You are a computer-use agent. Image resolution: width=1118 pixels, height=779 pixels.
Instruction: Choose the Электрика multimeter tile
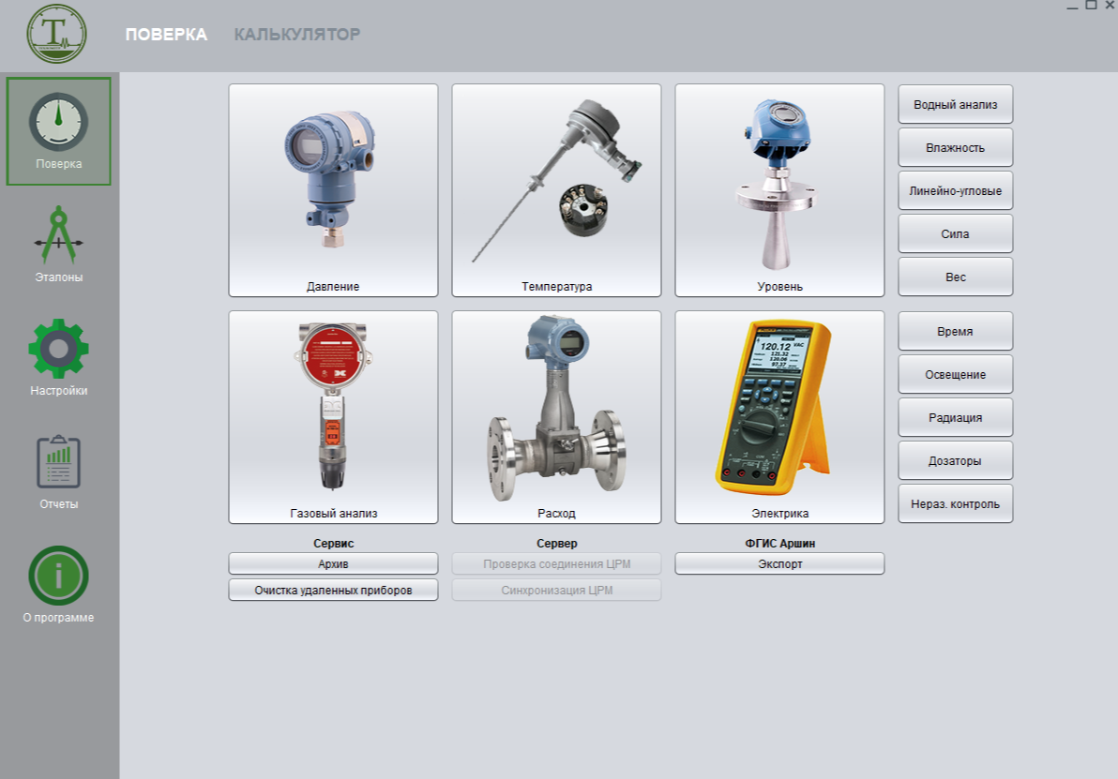point(779,417)
